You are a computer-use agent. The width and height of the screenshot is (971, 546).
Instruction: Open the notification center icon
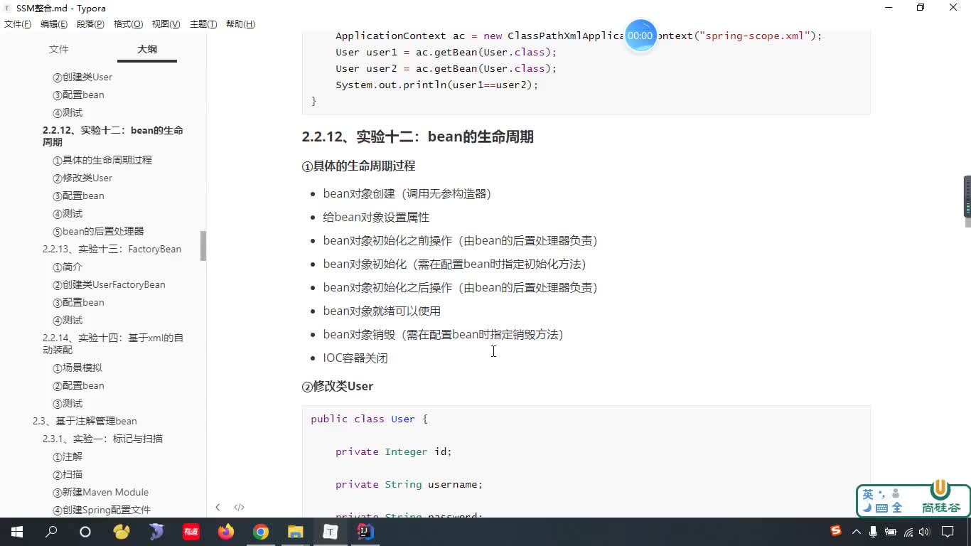tap(948, 532)
